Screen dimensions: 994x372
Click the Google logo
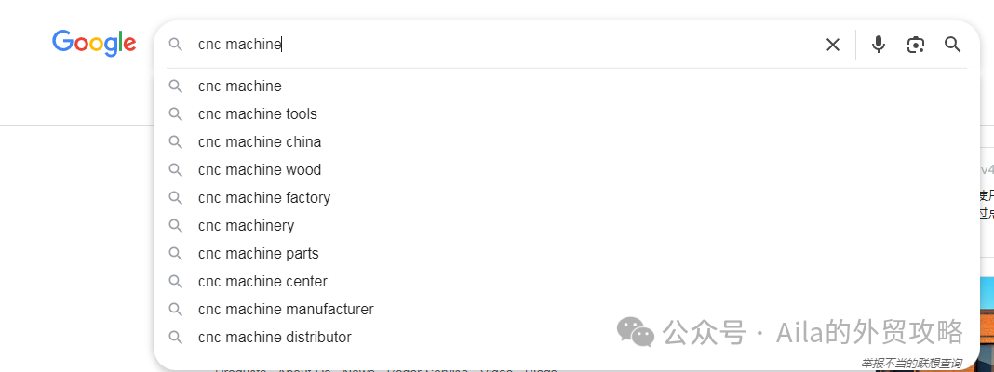click(x=94, y=43)
